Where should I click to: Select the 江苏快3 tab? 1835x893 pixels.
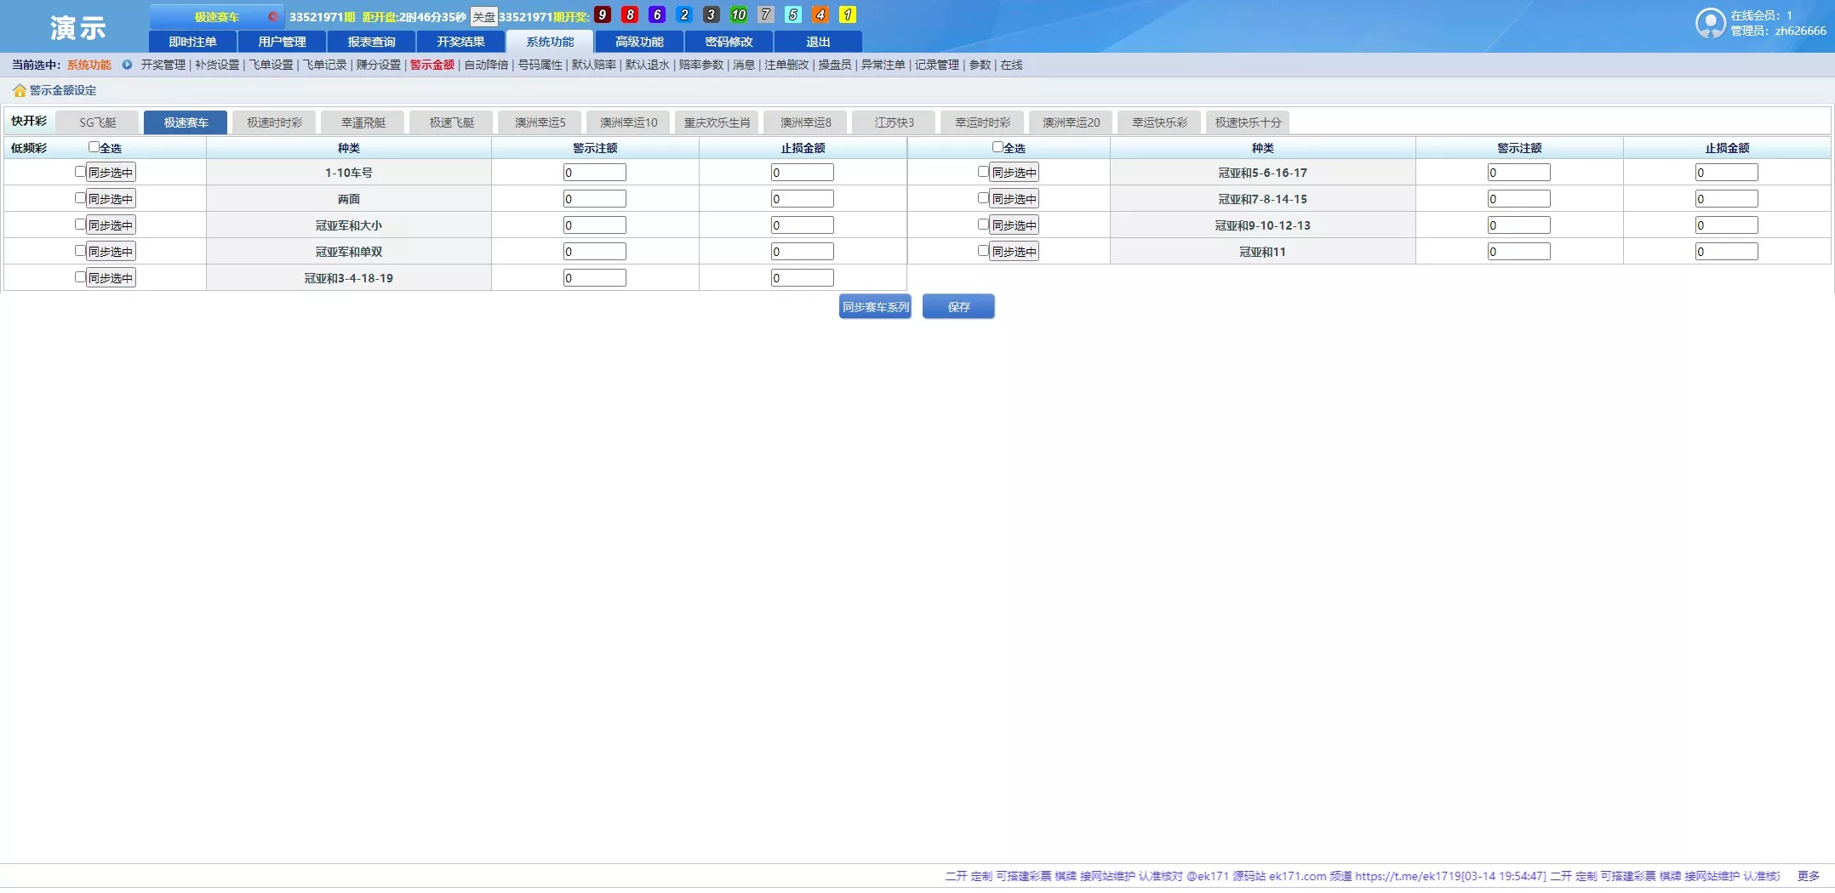coord(894,122)
